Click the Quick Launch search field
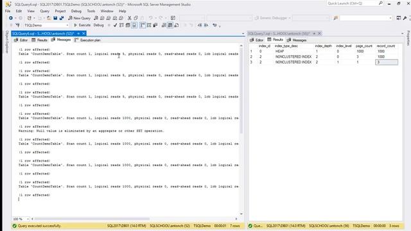This screenshot has width=411, height=231. pos(352,3)
